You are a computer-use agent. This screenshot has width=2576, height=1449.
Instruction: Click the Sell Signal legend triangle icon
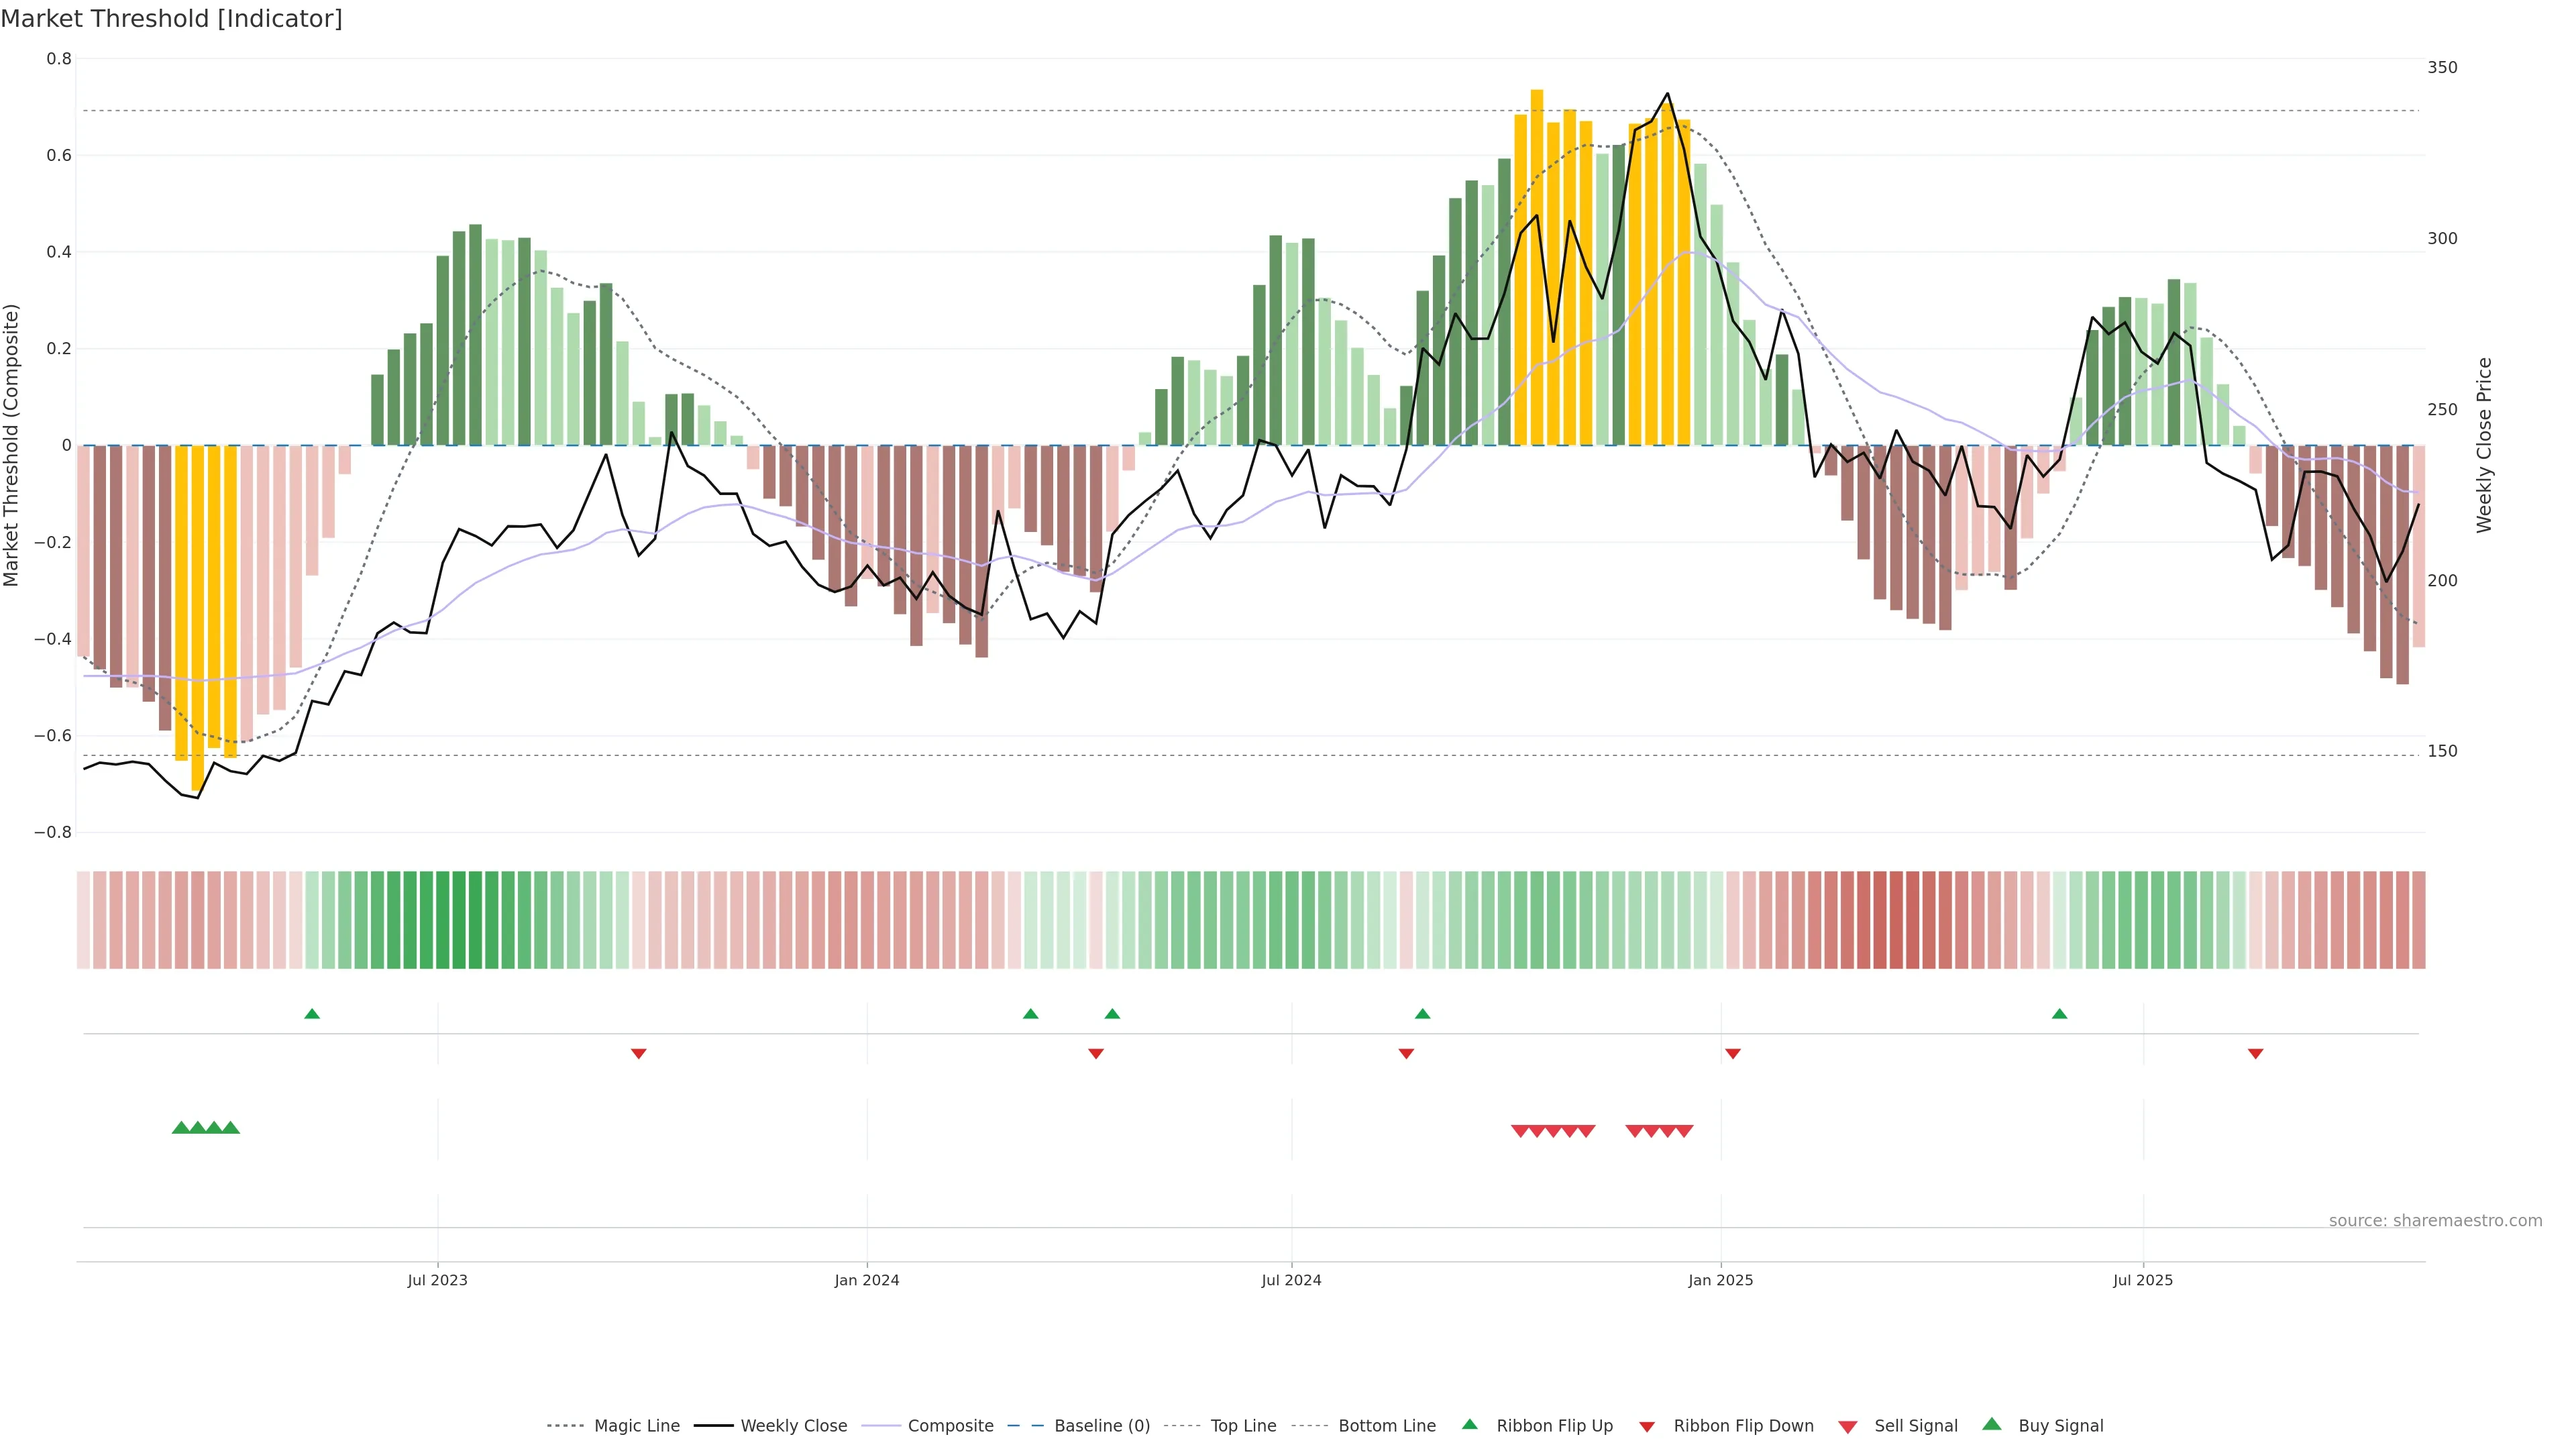pos(1848,1427)
